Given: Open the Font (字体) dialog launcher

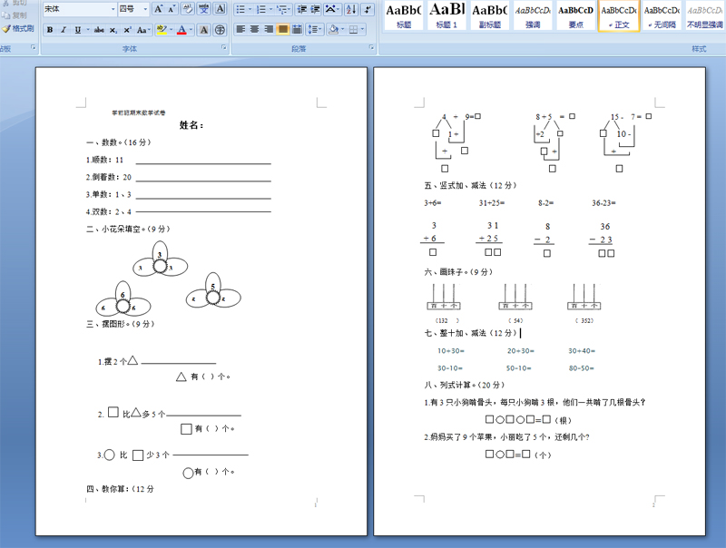Looking at the screenshot, I should (224, 47).
